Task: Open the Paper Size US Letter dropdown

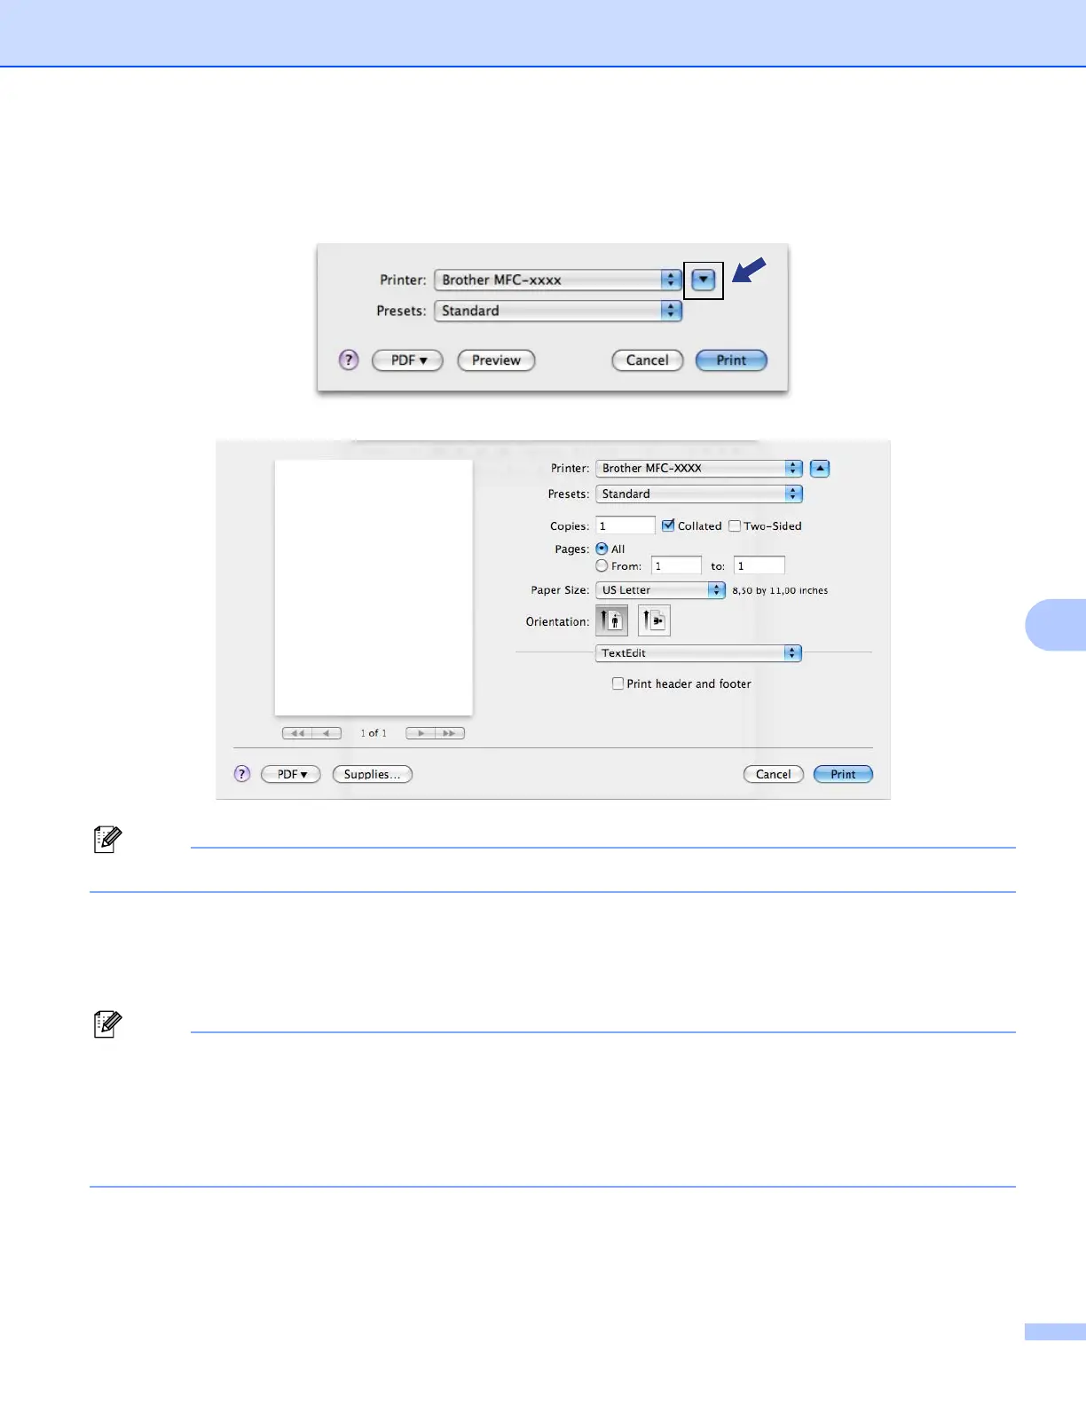Action: pos(660,590)
